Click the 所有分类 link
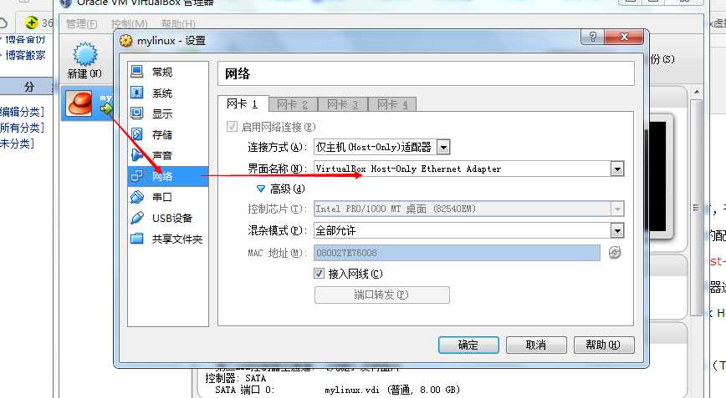726x398 pixels. [x=22, y=128]
